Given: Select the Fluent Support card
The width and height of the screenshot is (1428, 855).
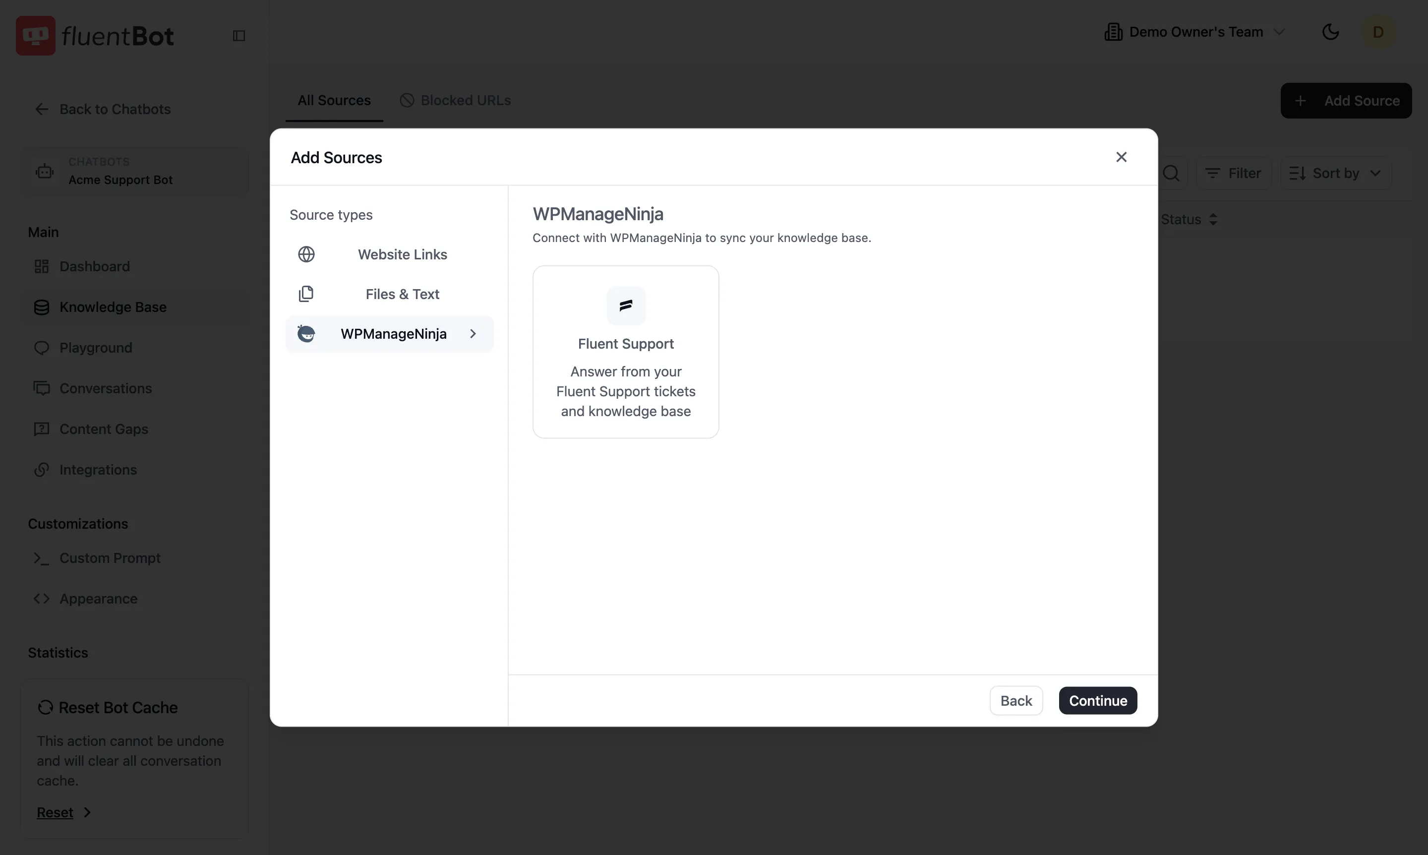Looking at the screenshot, I should [626, 352].
